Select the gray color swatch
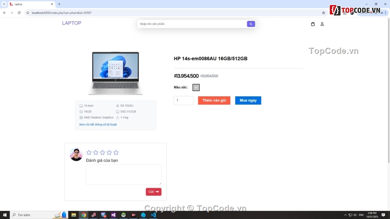The height and width of the screenshot is (219, 390). point(196,87)
